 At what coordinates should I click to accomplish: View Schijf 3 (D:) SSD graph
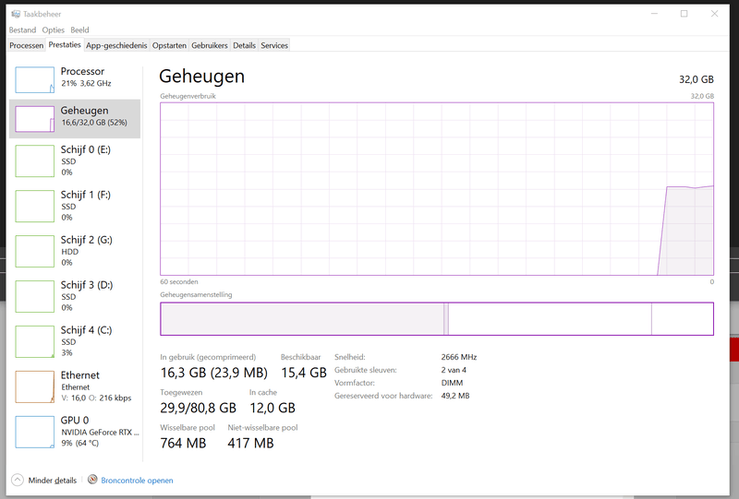tap(75, 297)
